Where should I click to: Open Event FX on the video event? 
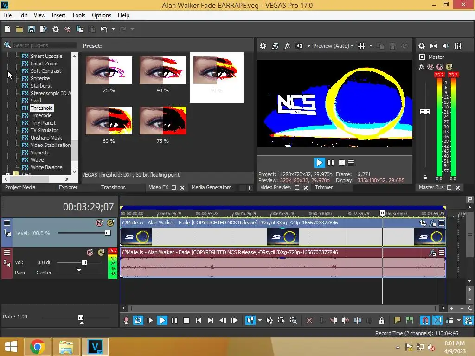click(x=433, y=223)
